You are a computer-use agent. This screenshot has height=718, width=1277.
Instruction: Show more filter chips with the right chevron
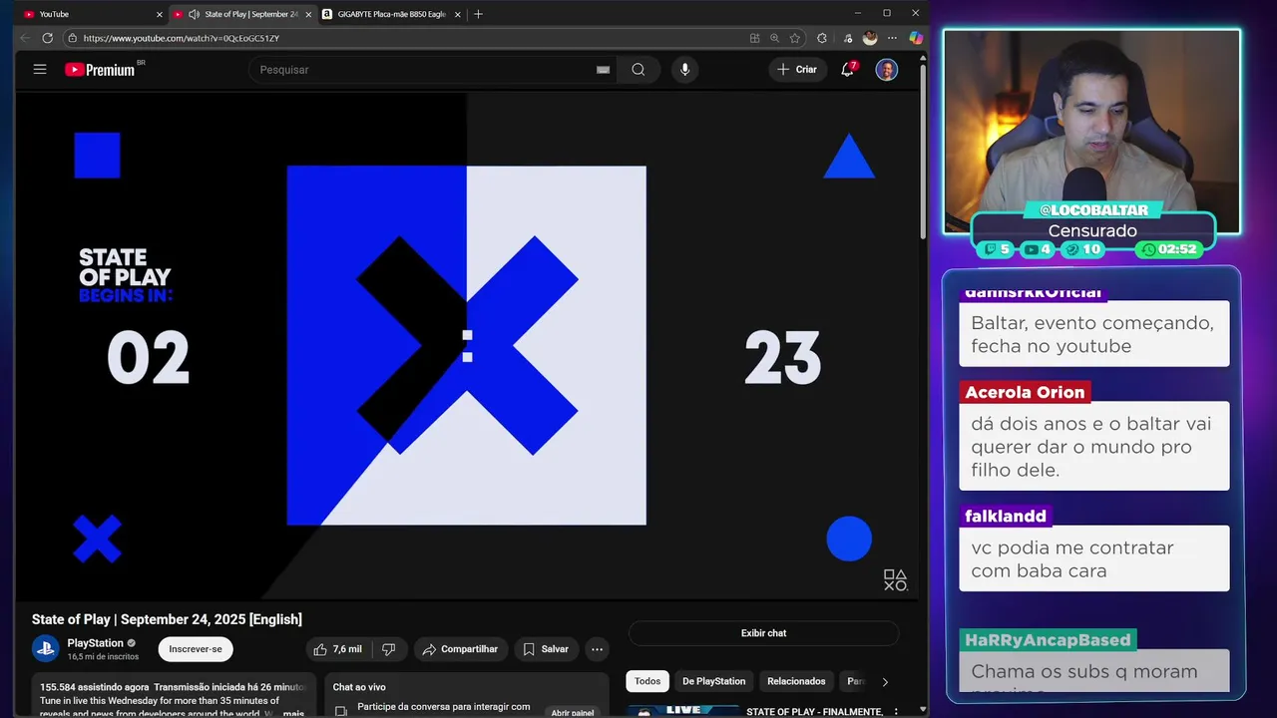coord(885,681)
